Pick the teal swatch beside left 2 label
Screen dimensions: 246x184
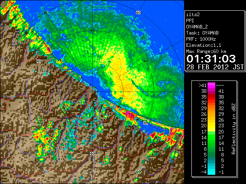point(211,160)
